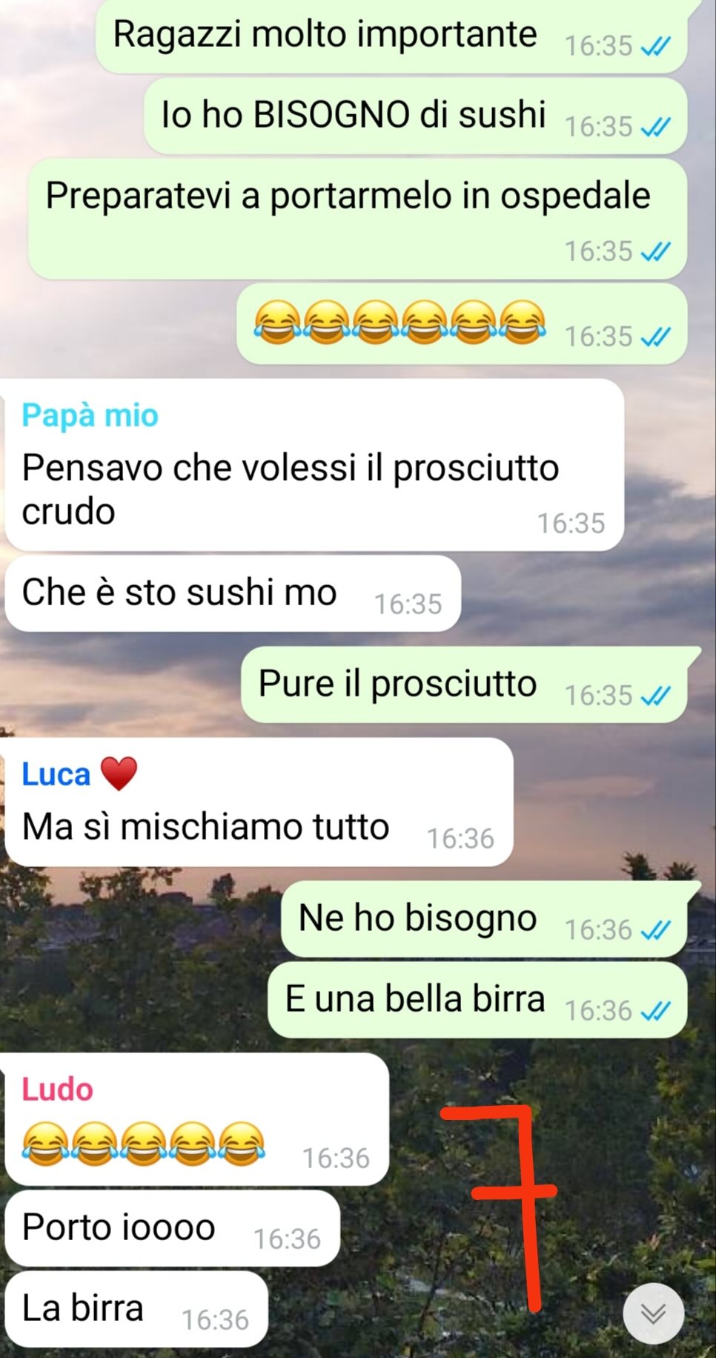Viewport: 716px width, 1358px height.
Task: Tap read ticks on 'Ragazzi molto importante'
Action: pos(655,47)
